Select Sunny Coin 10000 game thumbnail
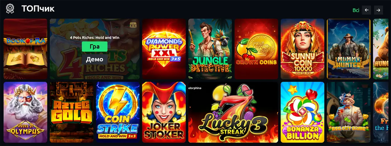This screenshot has height=146, width=391. click(x=302, y=49)
